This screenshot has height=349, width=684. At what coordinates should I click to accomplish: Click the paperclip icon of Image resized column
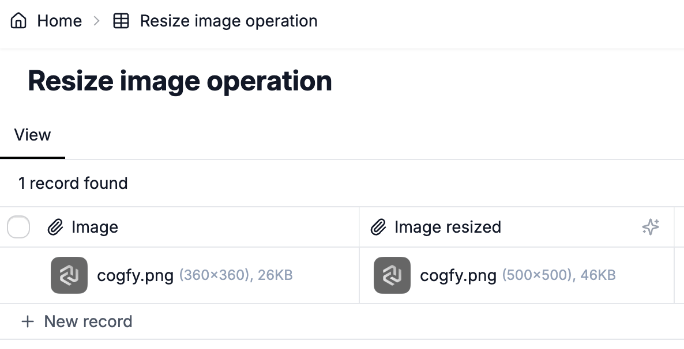pyautogui.click(x=378, y=227)
